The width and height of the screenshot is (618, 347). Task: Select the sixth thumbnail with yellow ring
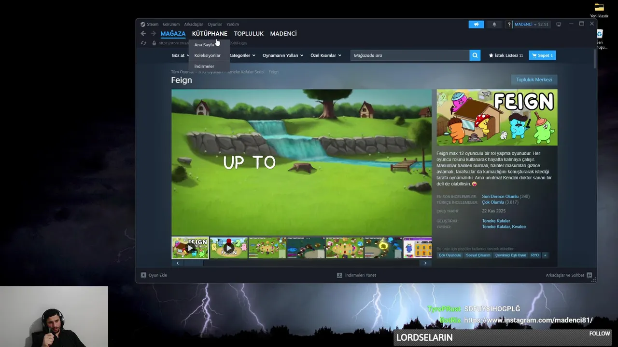[383, 248]
